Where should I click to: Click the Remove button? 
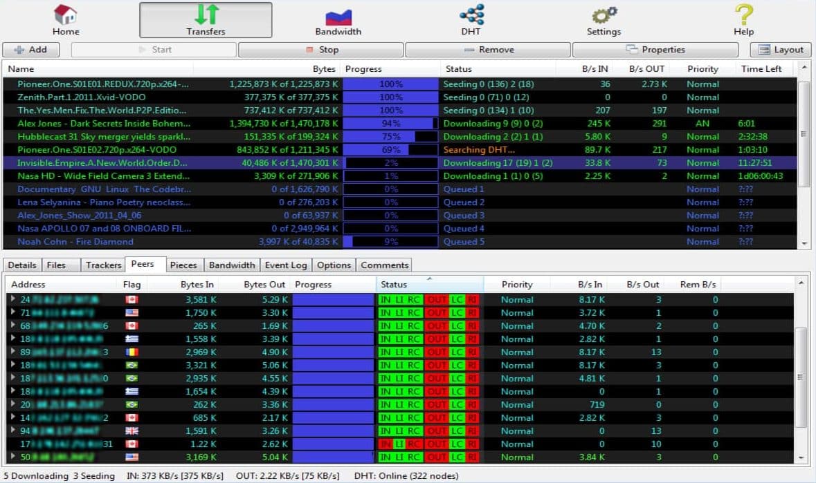[489, 50]
